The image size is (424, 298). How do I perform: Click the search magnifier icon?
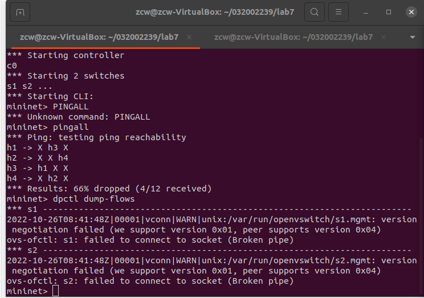314,11
